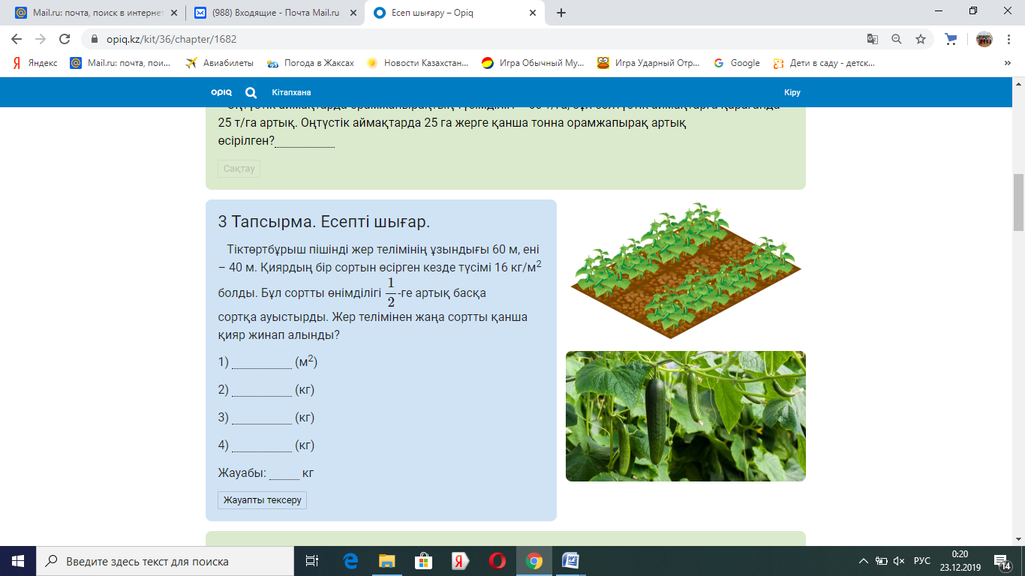
Task: Launch Yandex Browser from the taskbar
Action: tap(460, 561)
